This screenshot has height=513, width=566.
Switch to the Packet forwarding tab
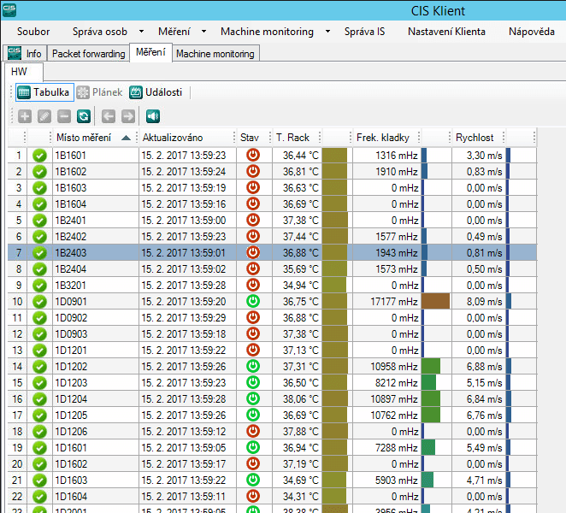click(88, 54)
